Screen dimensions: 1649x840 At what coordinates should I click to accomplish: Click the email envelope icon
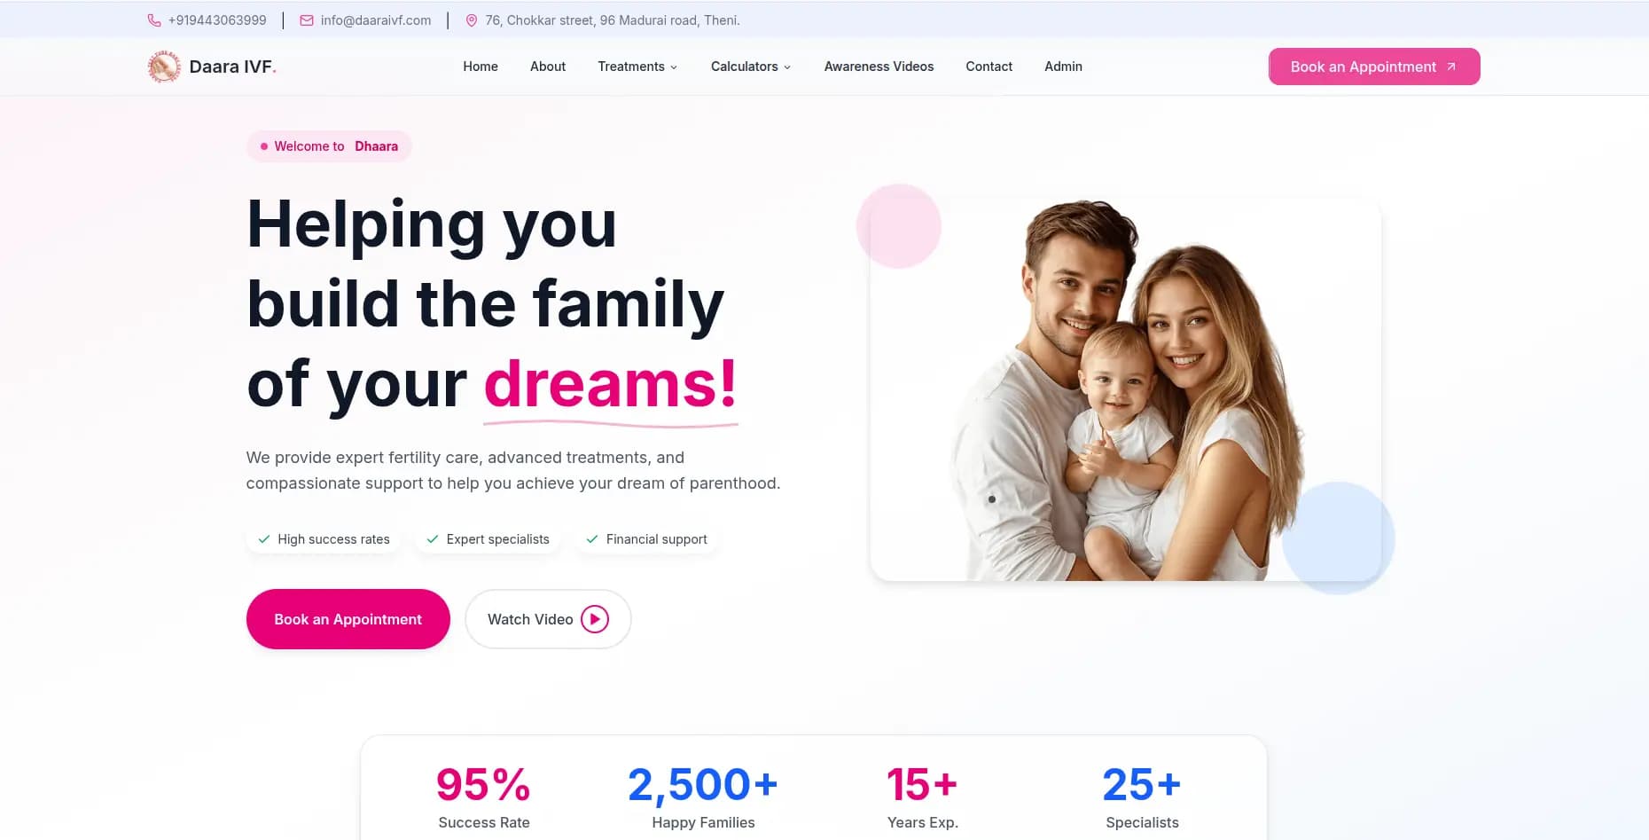click(307, 20)
